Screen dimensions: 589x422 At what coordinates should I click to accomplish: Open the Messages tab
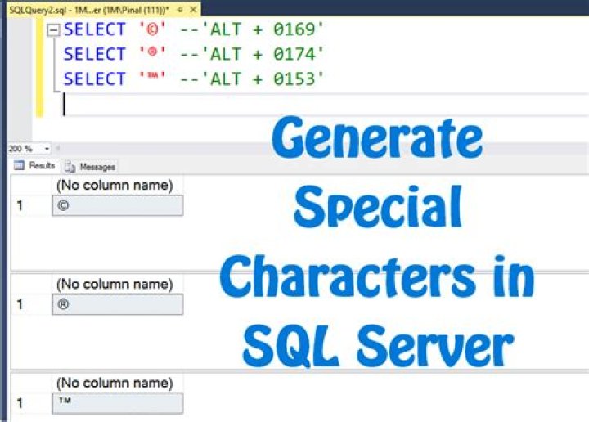[x=91, y=166]
